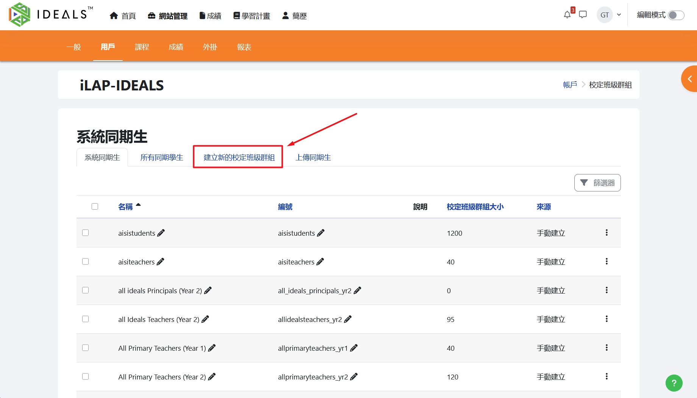697x398 pixels.
Task: Expand the orange side drawer arrow
Action: point(689,79)
